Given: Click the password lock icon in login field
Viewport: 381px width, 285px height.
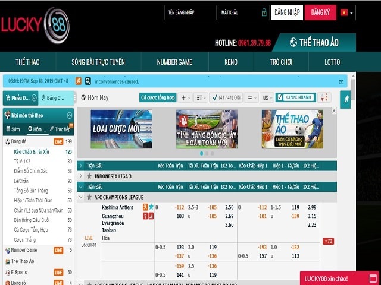Looking at the screenshot, I should click(264, 12).
